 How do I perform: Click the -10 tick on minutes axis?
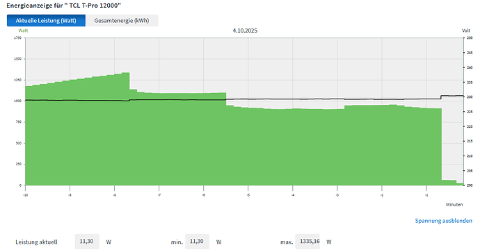point(26,195)
